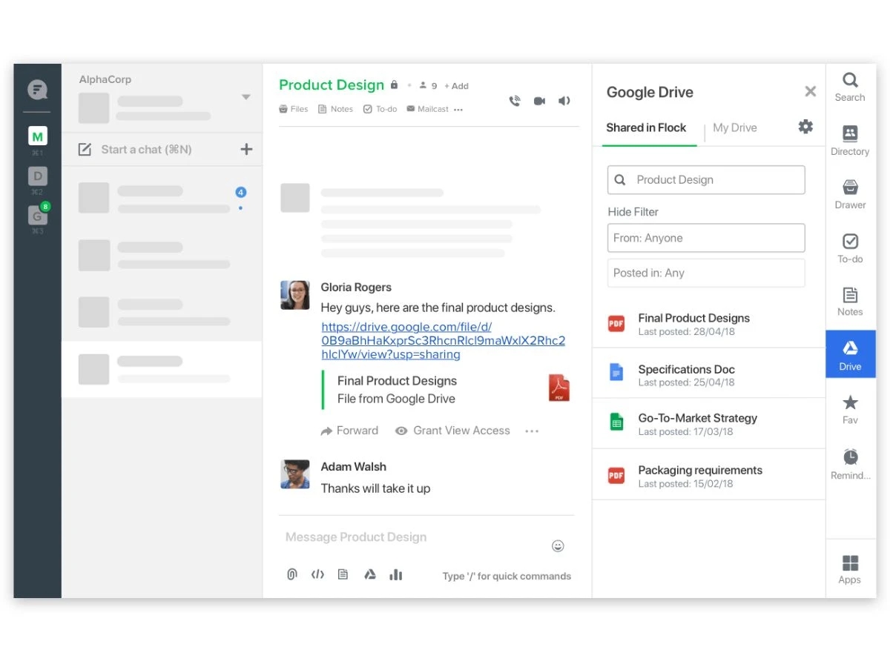Open Reminders in the app sidebar
Image resolution: width=890 pixels, height=667 pixels.
[x=850, y=464]
